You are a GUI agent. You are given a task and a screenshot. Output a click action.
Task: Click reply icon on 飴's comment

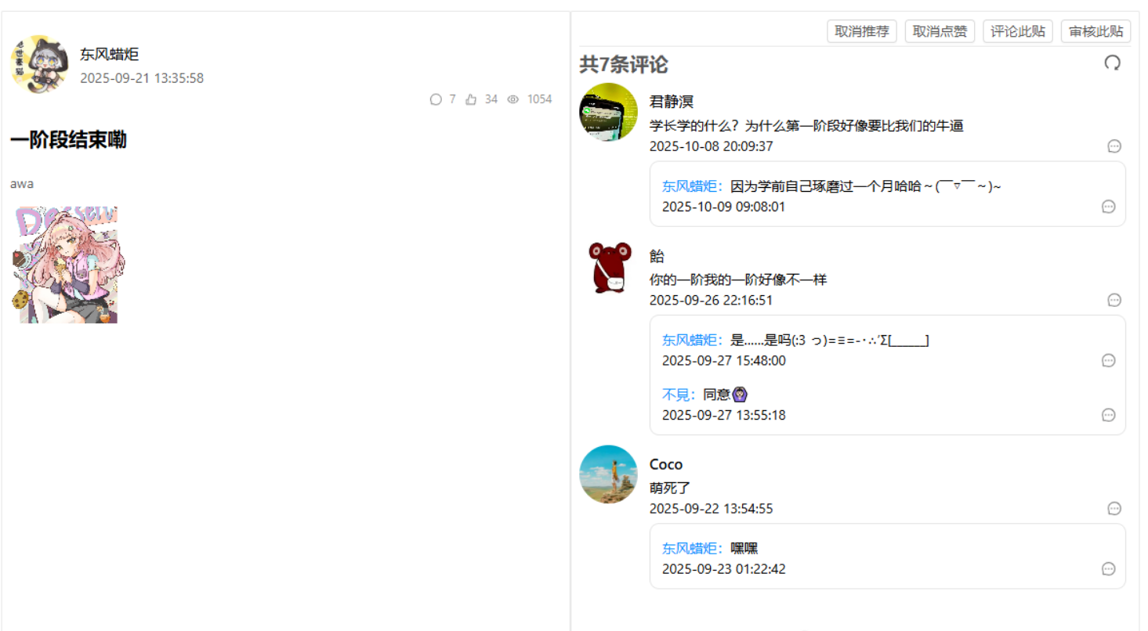point(1114,300)
